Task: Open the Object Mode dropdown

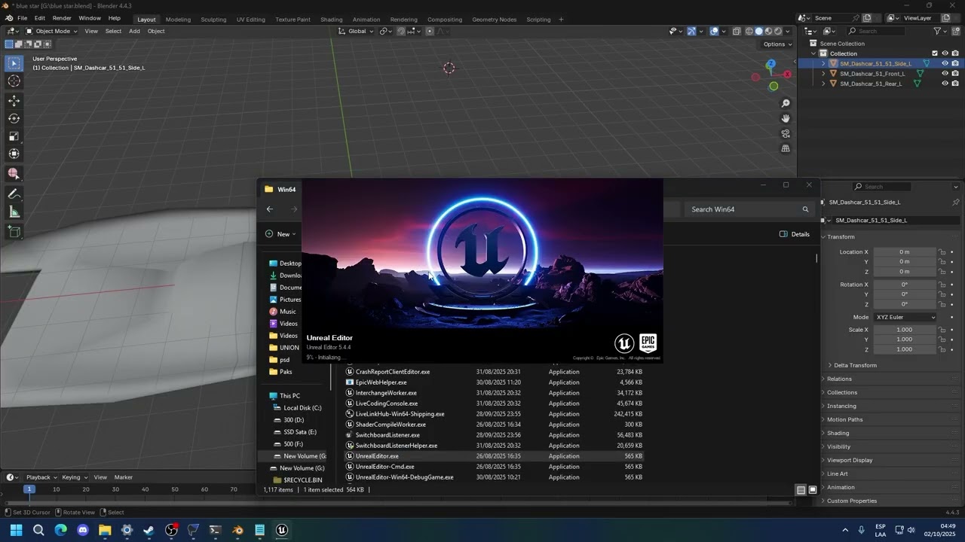Action: [x=51, y=31]
